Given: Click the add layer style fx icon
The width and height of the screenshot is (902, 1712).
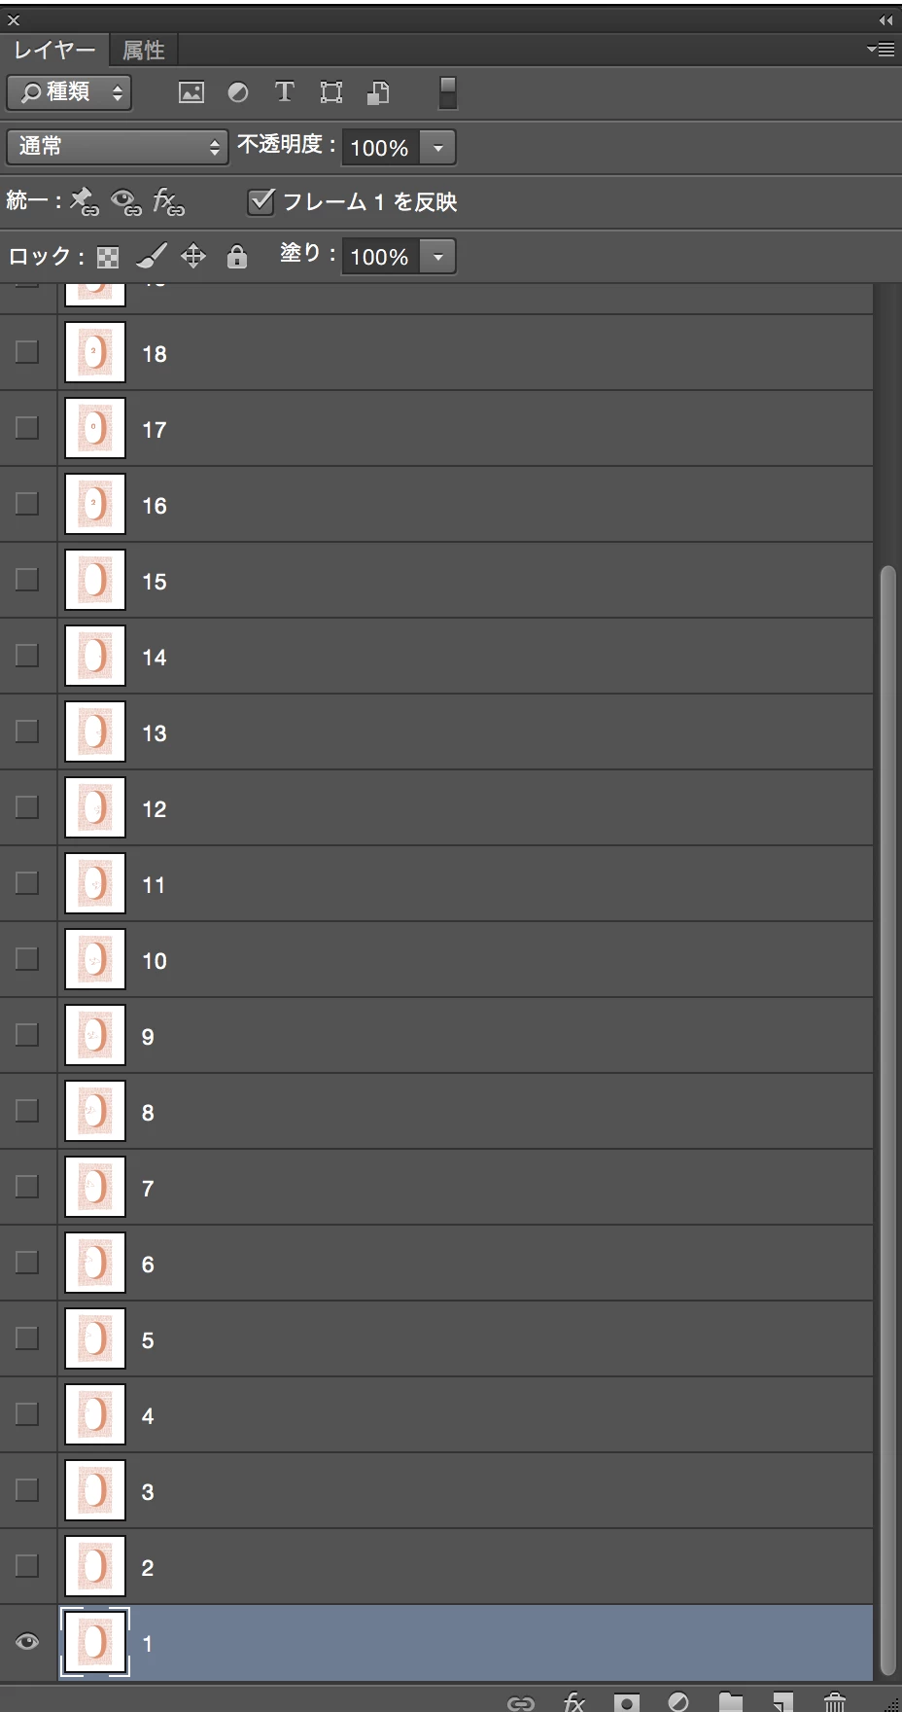Looking at the screenshot, I should 574,1701.
